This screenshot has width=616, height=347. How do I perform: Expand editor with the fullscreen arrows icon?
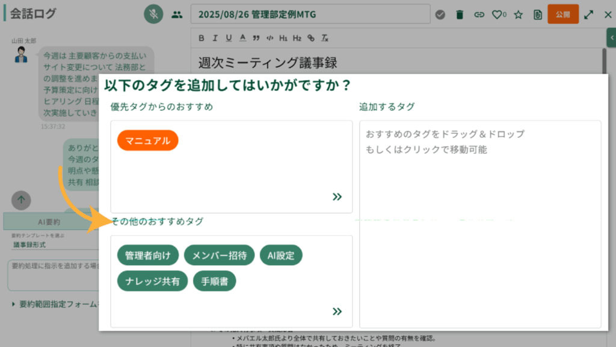pyautogui.click(x=589, y=14)
